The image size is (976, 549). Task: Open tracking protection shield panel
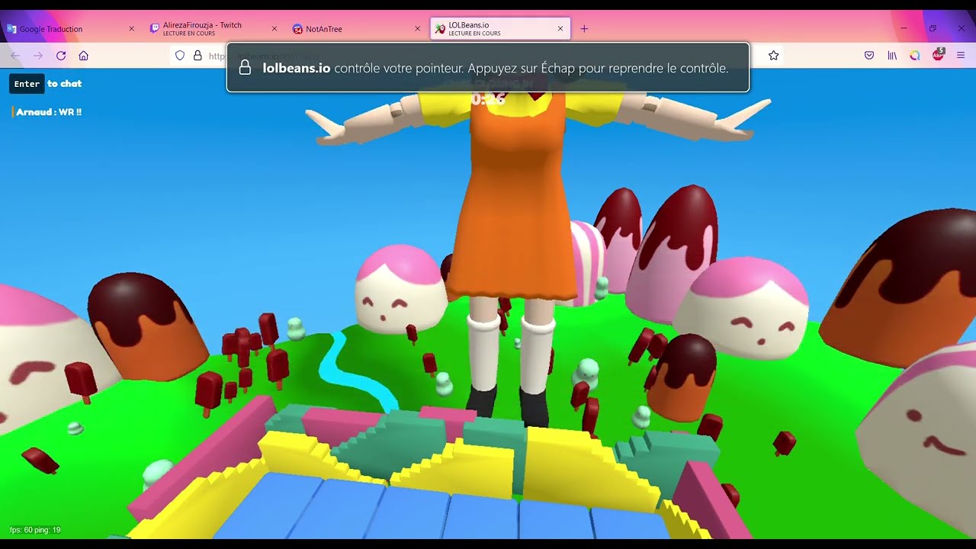pyautogui.click(x=181, y=56)
